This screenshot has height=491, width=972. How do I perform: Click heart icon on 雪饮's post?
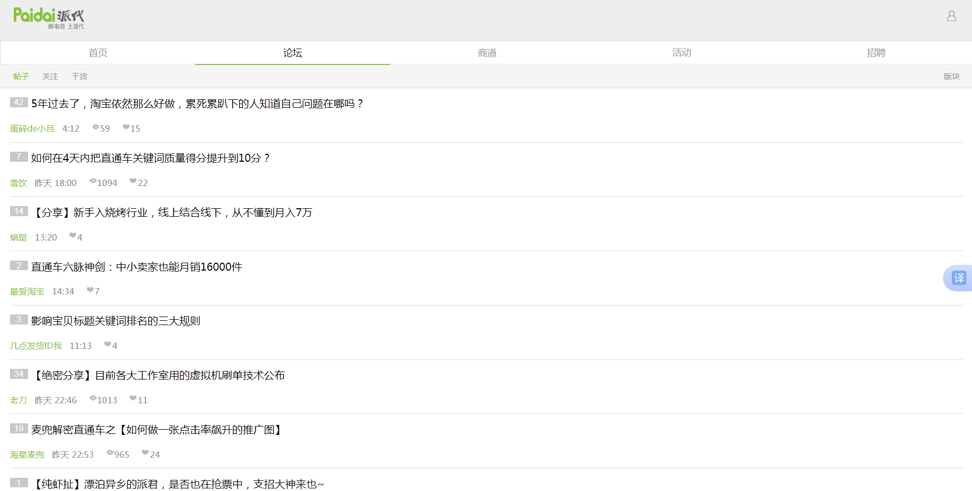pyautogui.click(x=133, y=181)
